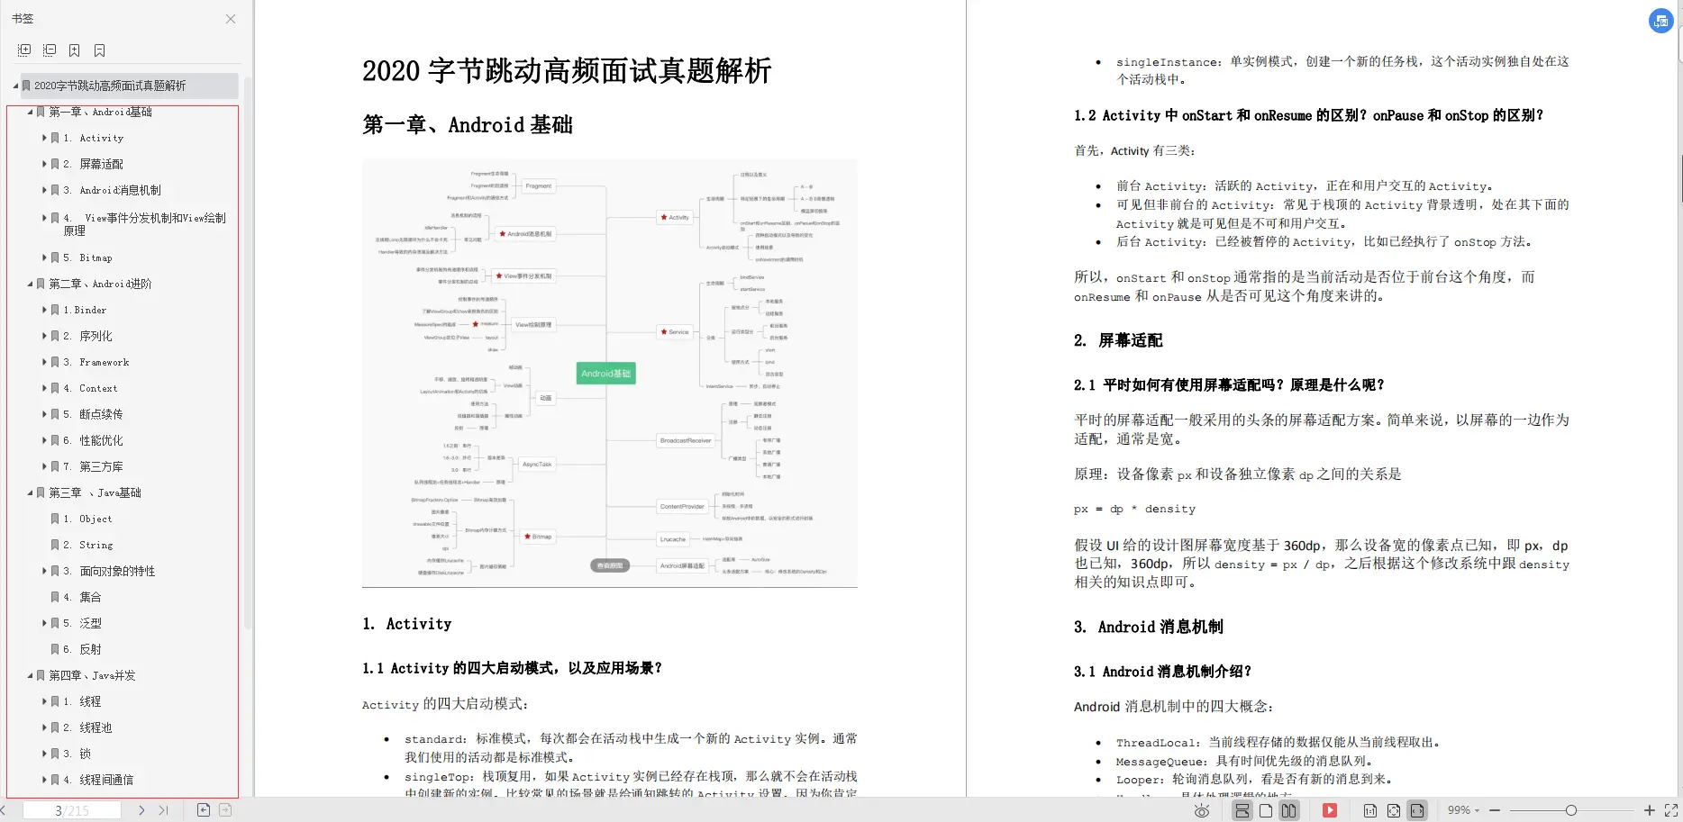This screenshot has width=1683, height=822.
Task: Click heading 3. Android 消息机制 on right page
Action: coord(1149,627)
